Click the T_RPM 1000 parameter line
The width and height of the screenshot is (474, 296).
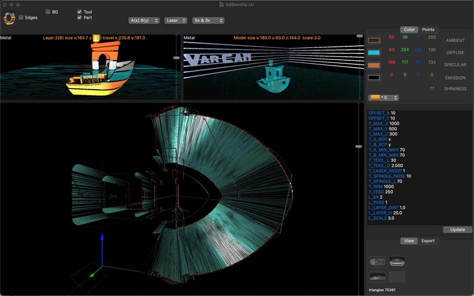pyautogui.click(x=381, y=187)
